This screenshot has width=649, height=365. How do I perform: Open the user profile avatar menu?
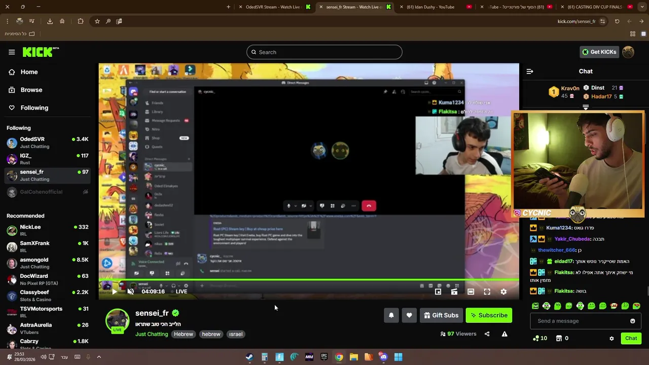tap(628, 52)
